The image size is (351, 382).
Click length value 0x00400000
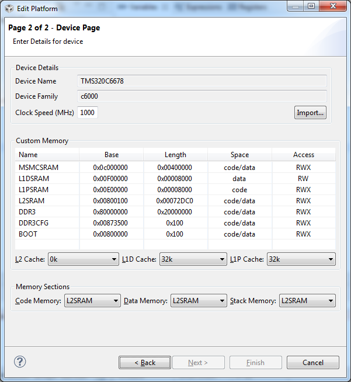click(x=175, y=168)
